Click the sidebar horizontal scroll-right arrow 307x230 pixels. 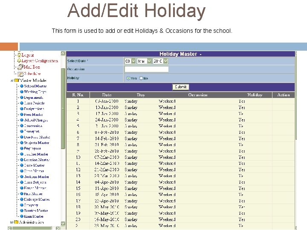(58, 228)
